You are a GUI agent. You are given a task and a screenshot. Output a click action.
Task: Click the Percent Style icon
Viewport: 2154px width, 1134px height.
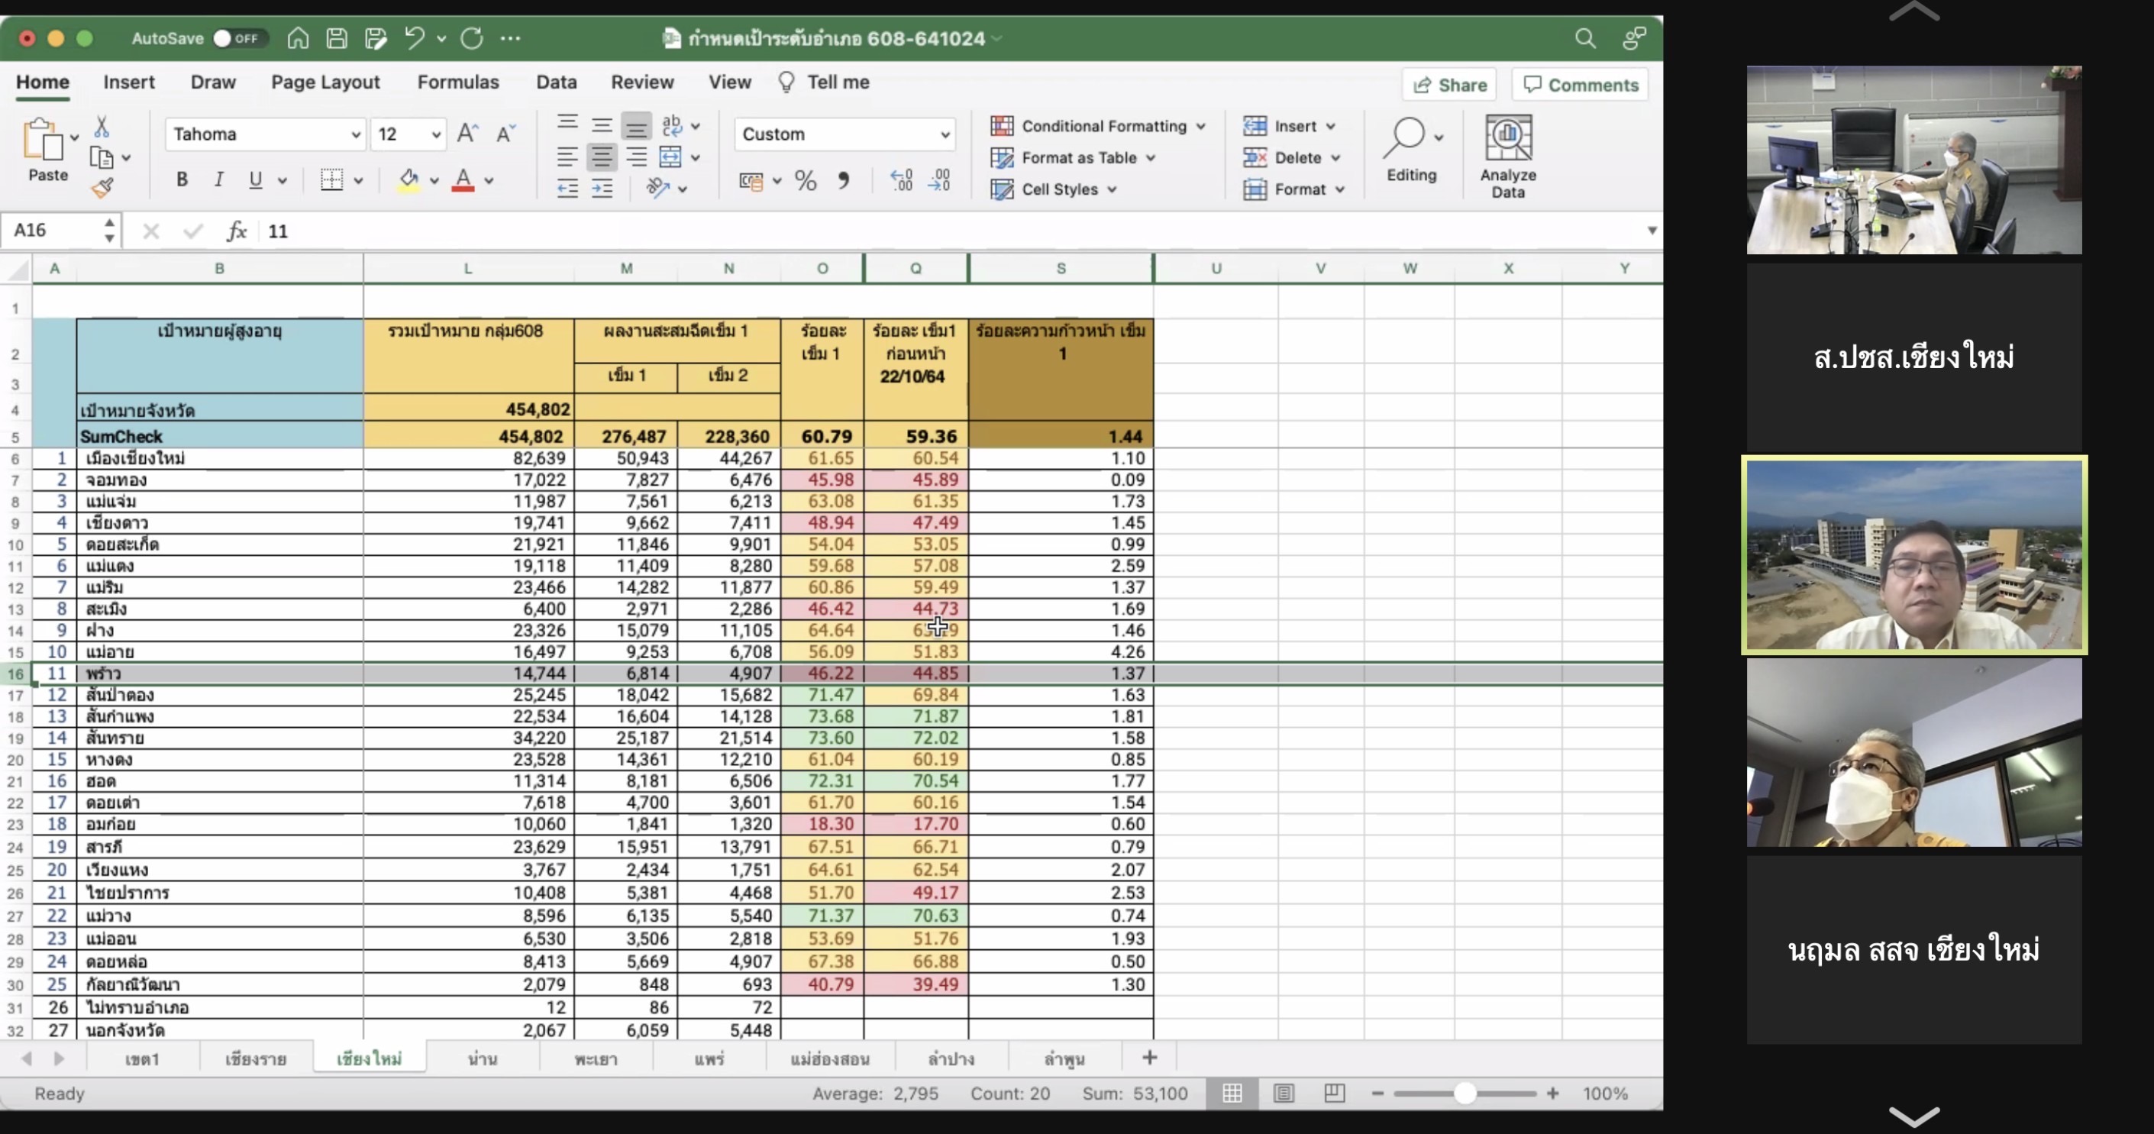click(x=806, y=181)
